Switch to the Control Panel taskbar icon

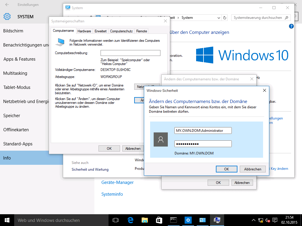(202, 220)
